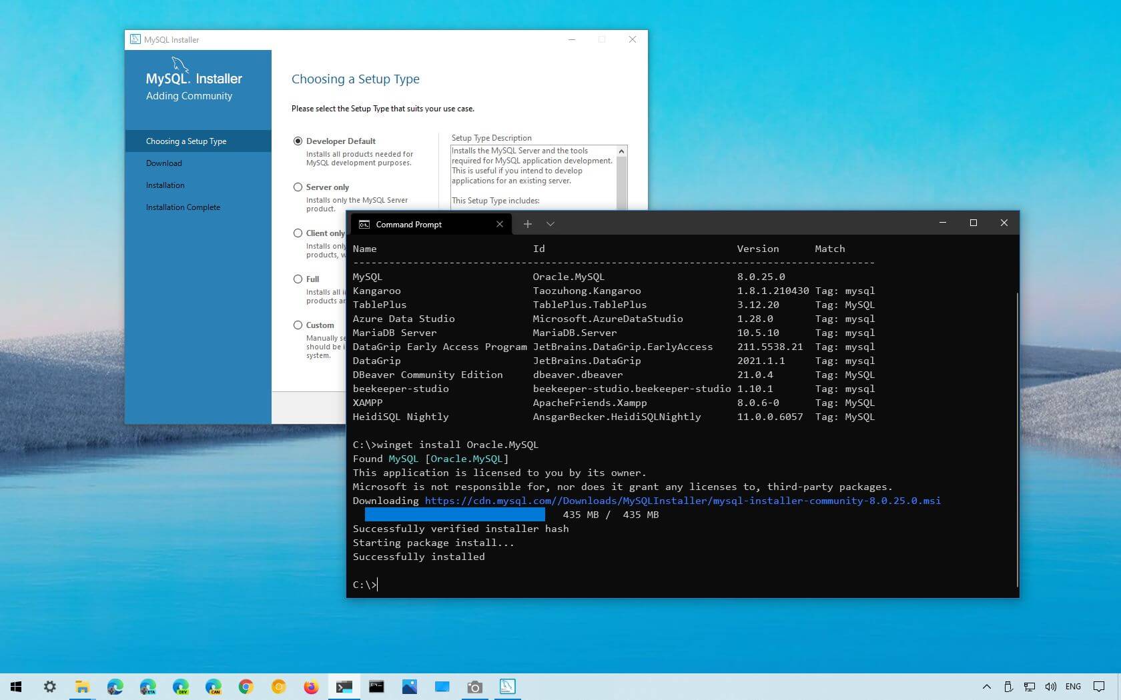Switch input language via ENG indicator

pos(1073,687)
